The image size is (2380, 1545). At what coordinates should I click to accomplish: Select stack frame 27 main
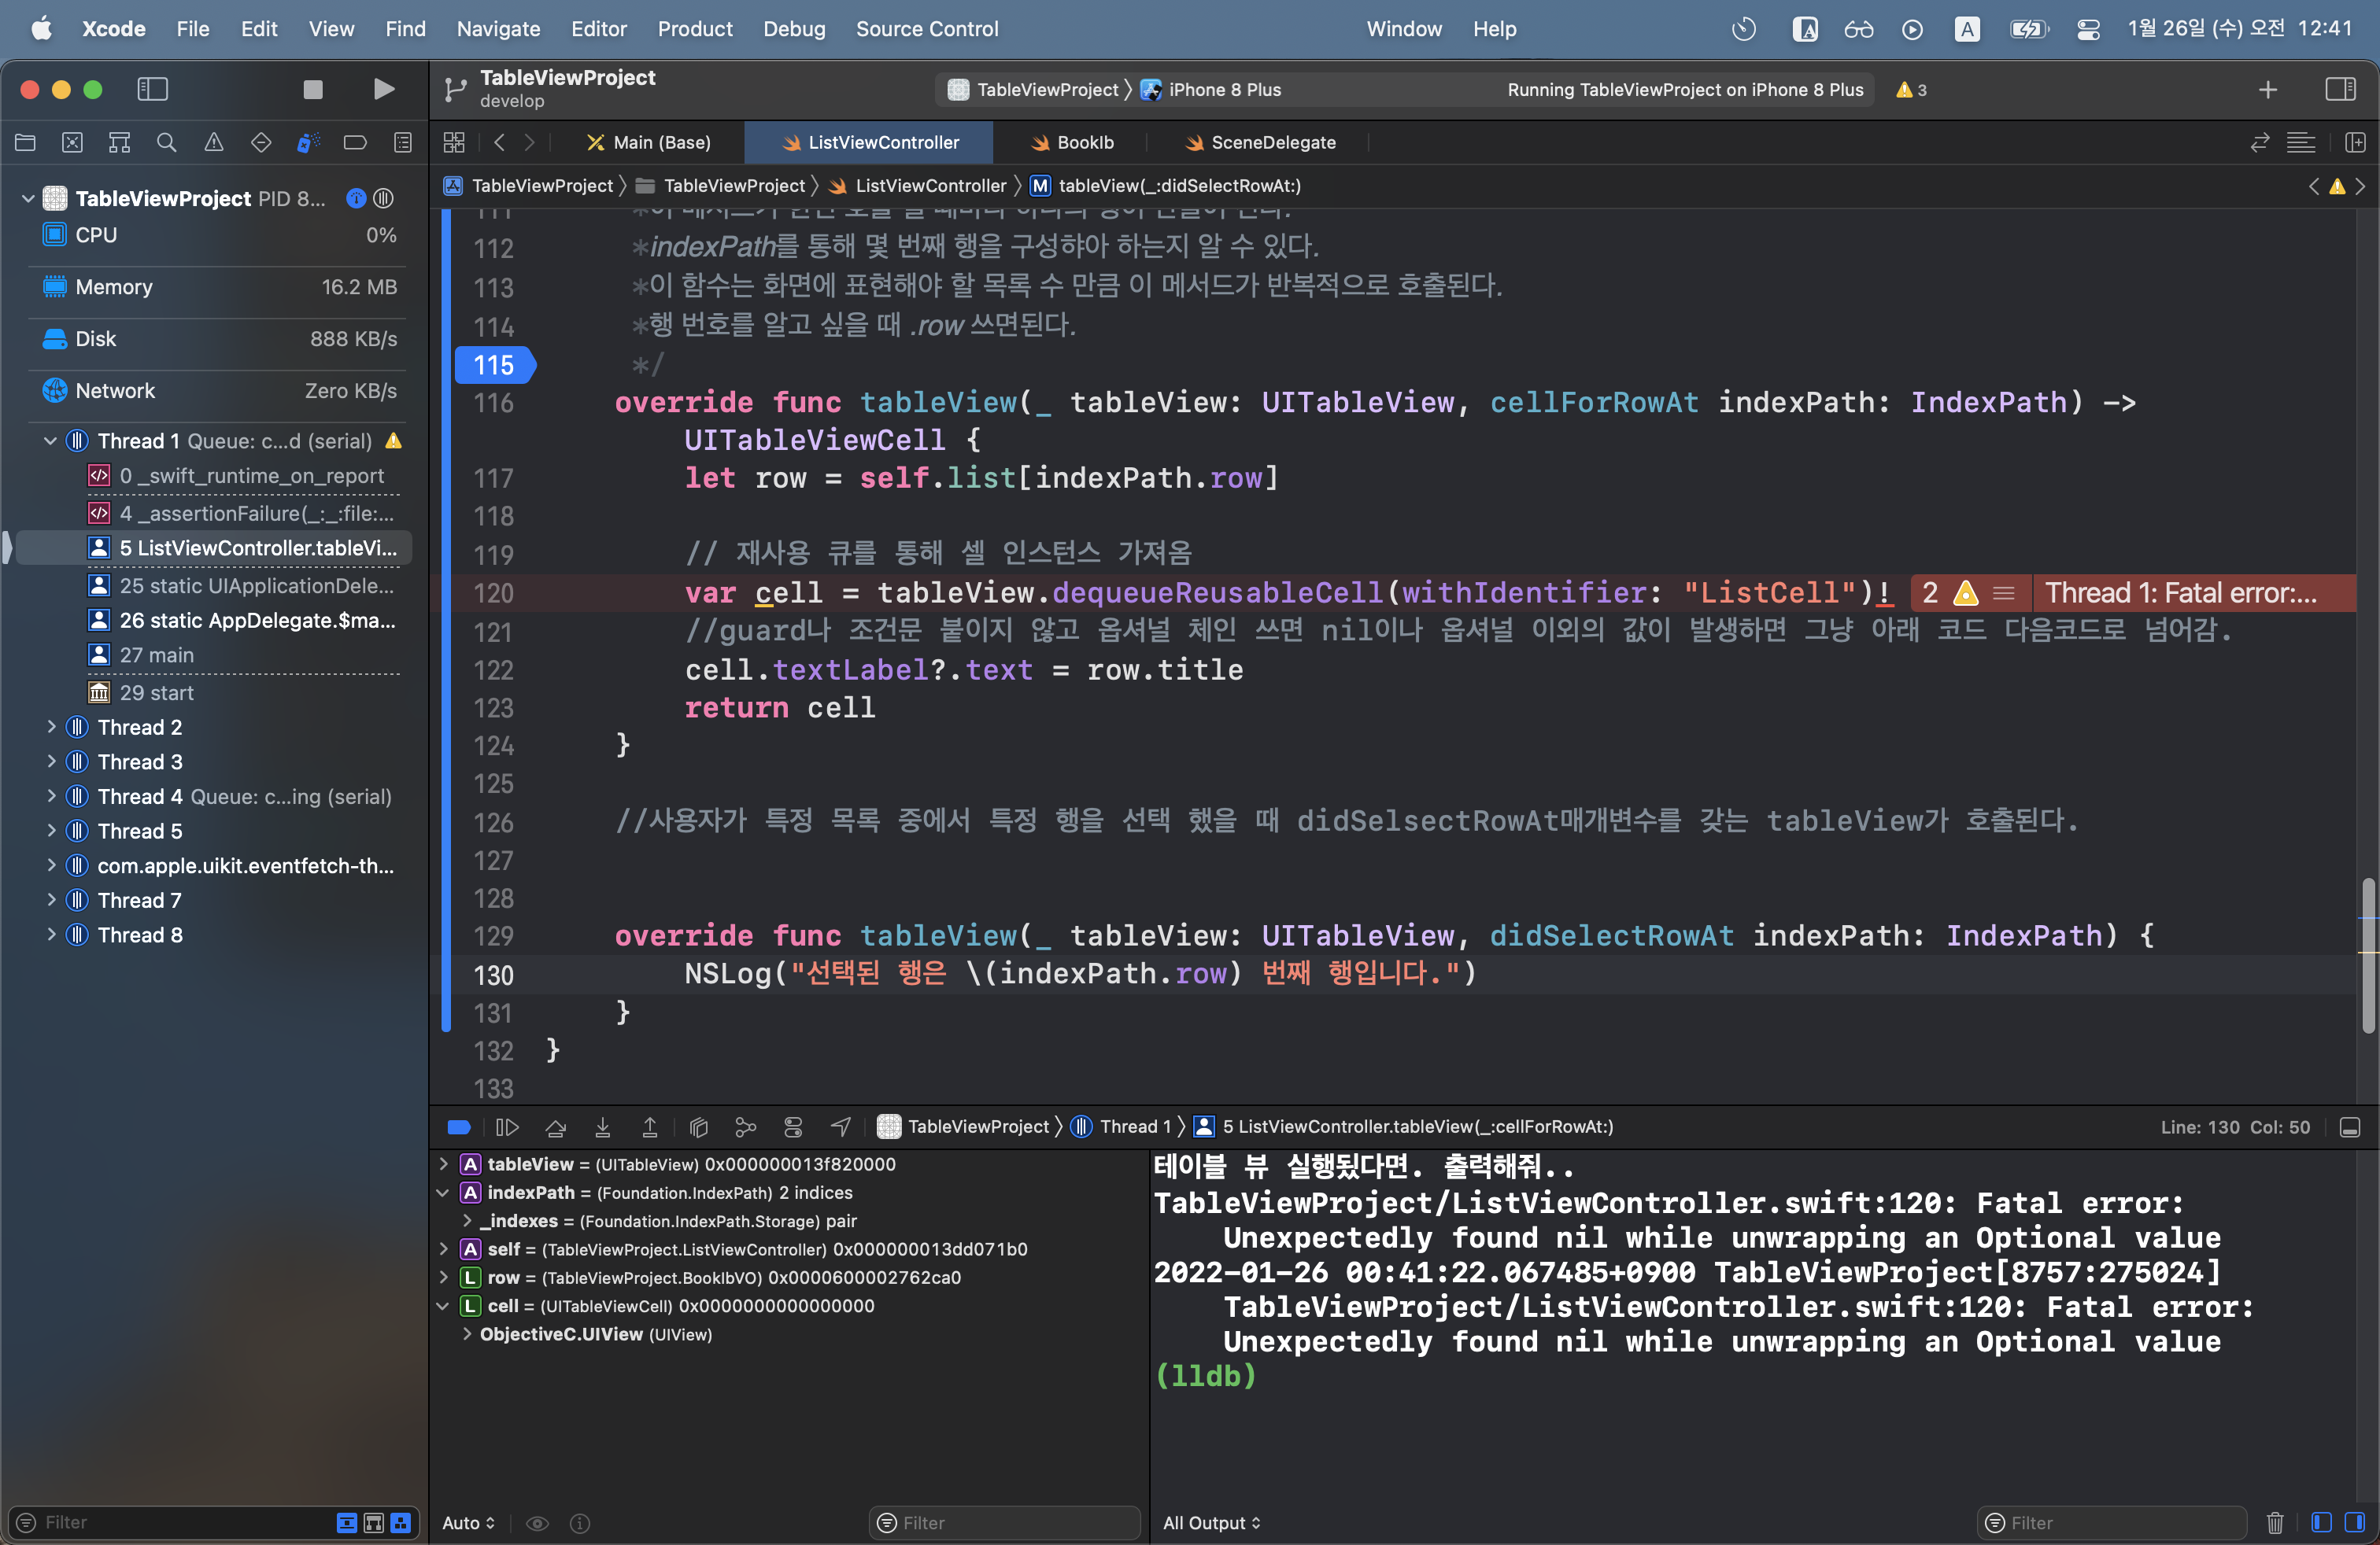(x=157, y=655)
